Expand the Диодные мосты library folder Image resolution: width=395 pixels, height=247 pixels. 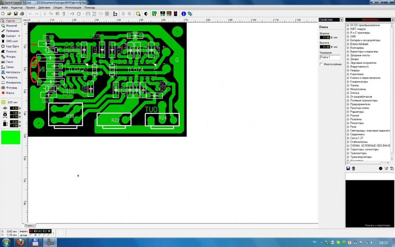(x=348, y=55)
